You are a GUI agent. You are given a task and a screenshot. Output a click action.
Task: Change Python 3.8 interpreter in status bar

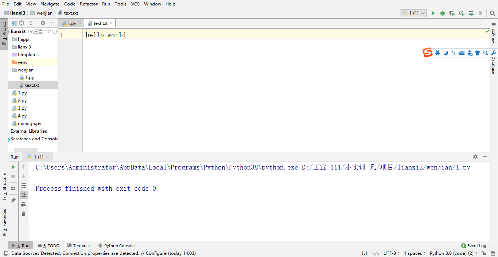tap(454, 253)
